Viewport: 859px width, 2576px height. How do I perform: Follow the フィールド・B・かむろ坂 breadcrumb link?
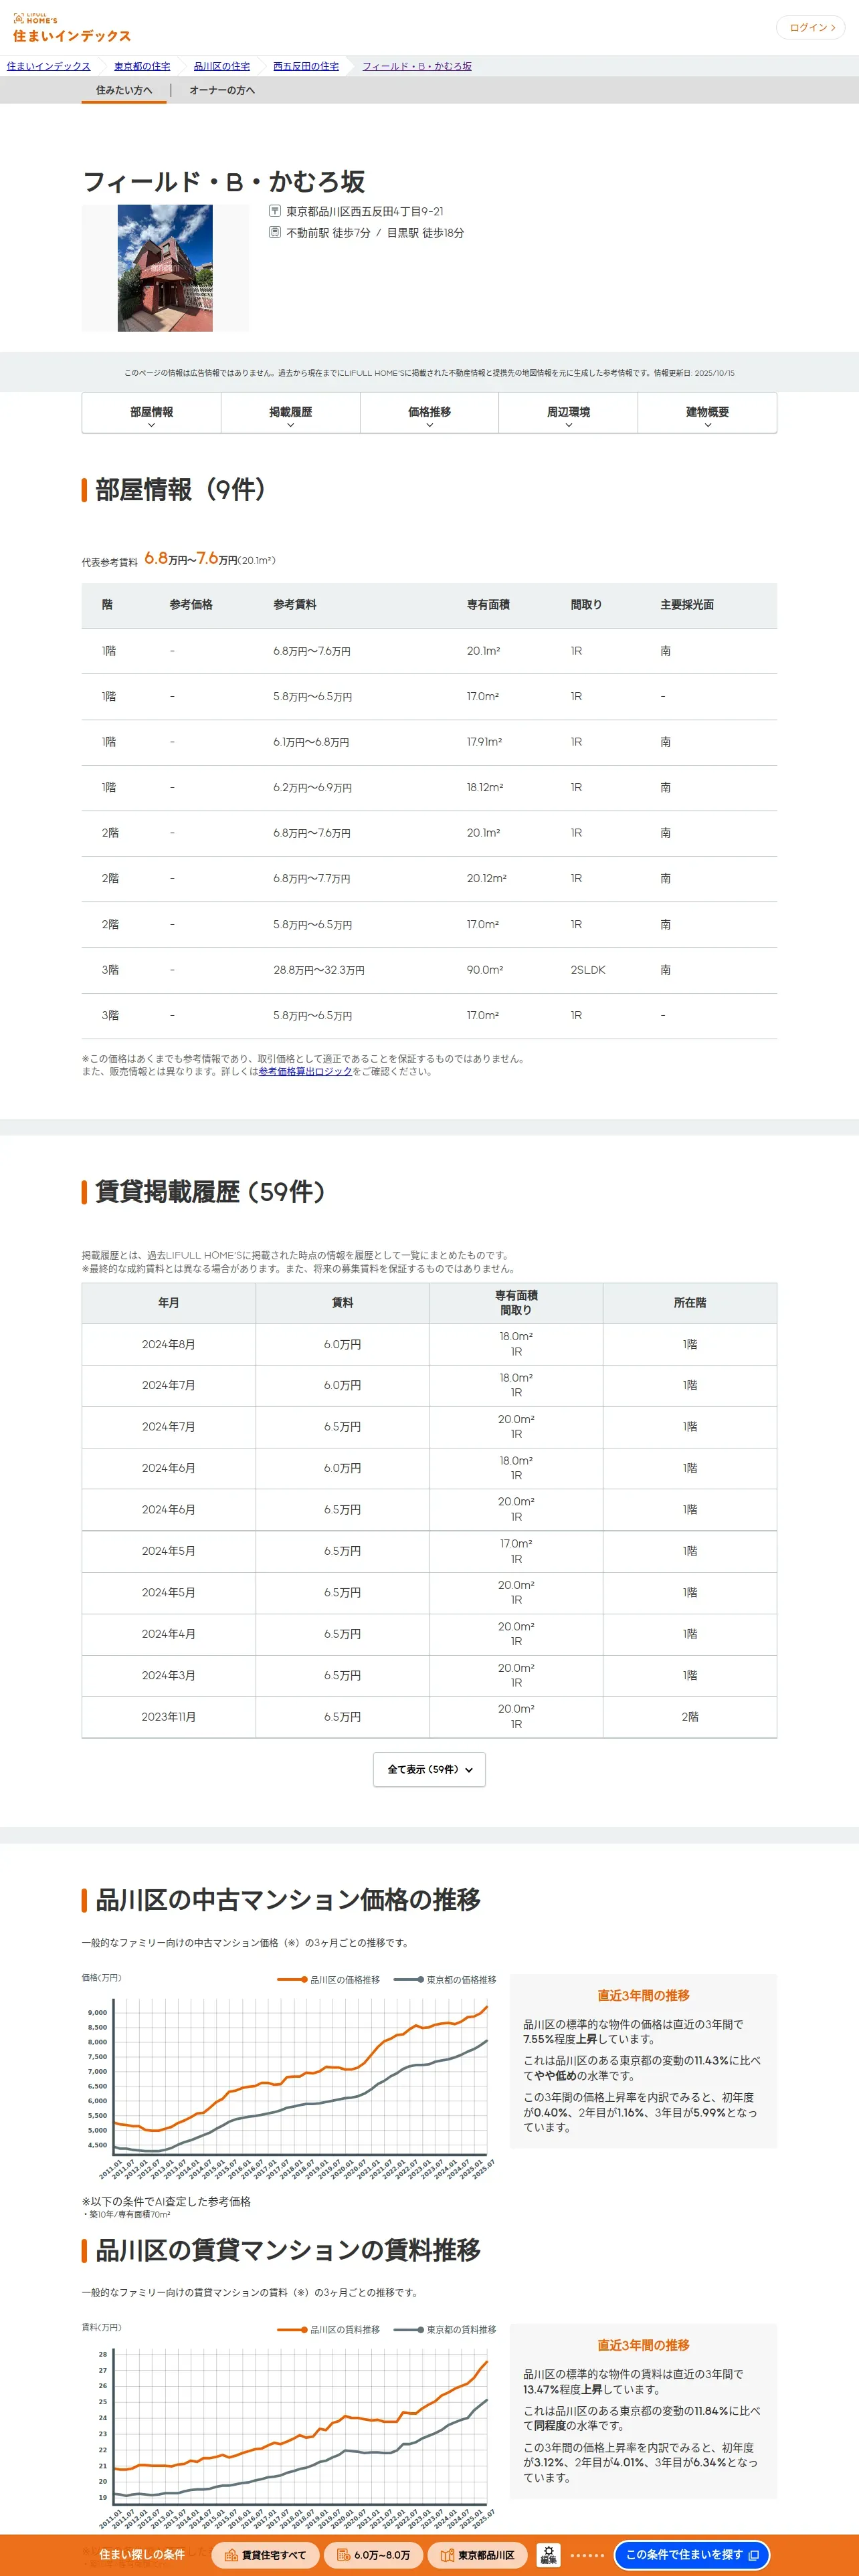[417, 66]
